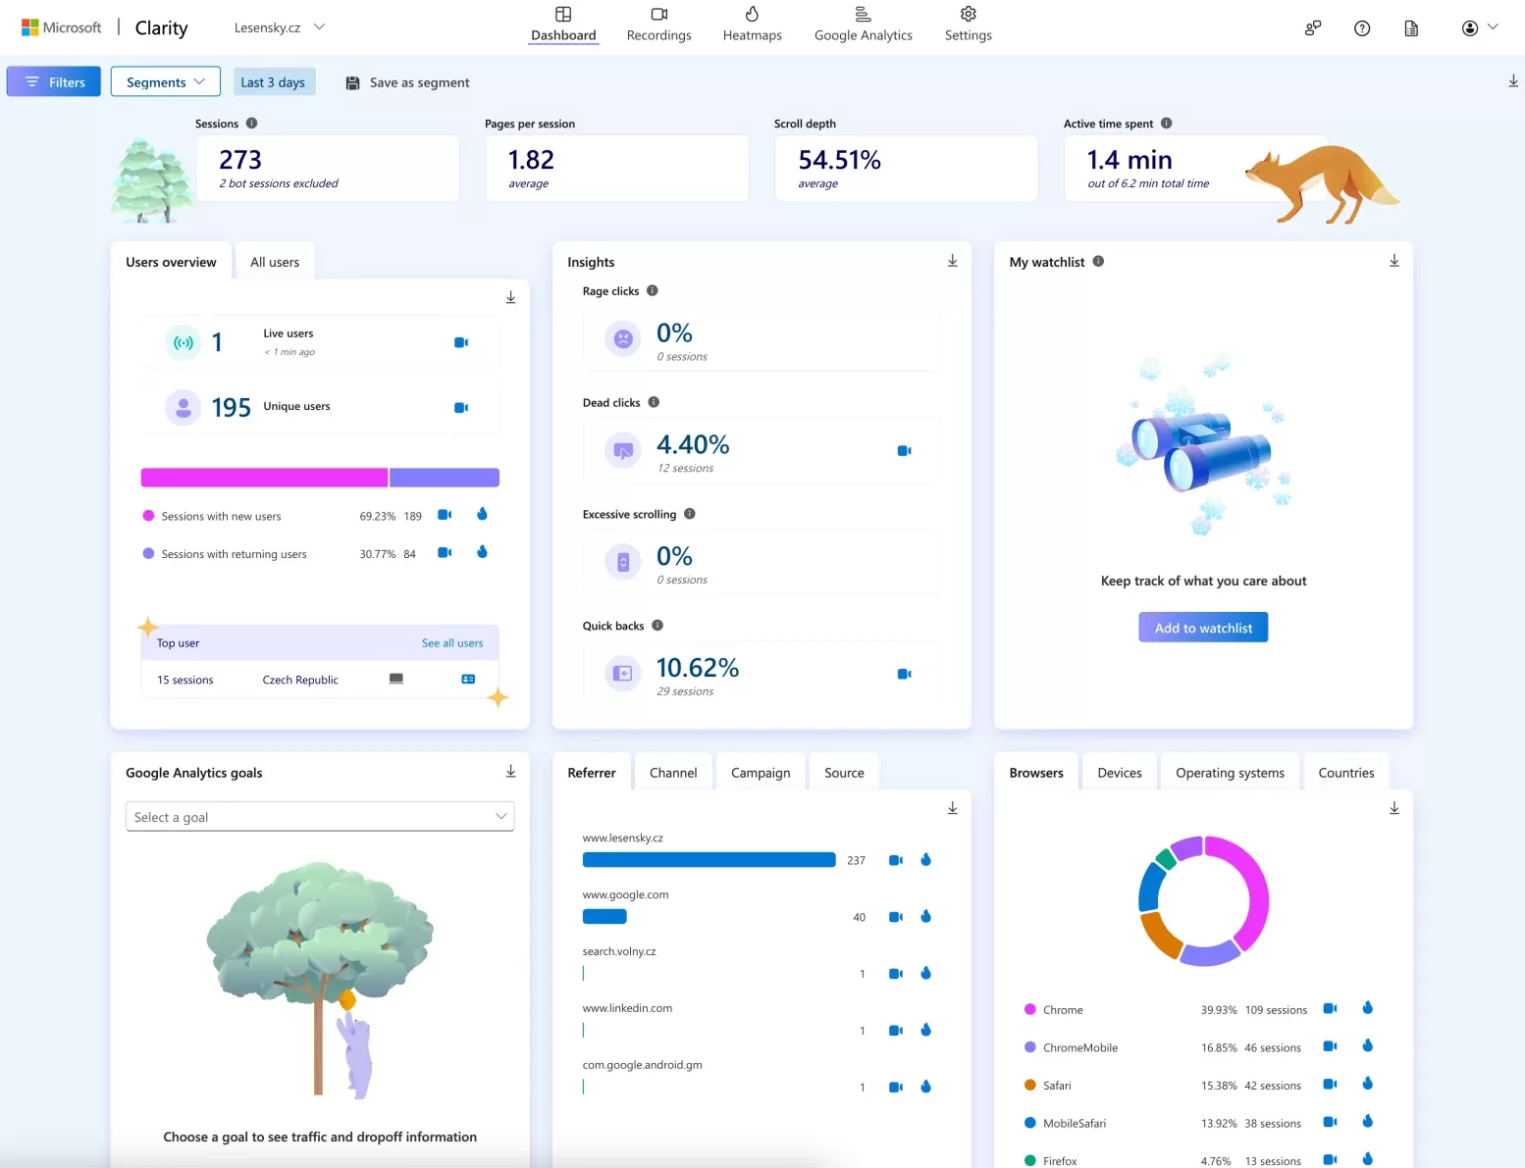
Task: Click the purple returning users bar segment
Action: click(445, 478)
